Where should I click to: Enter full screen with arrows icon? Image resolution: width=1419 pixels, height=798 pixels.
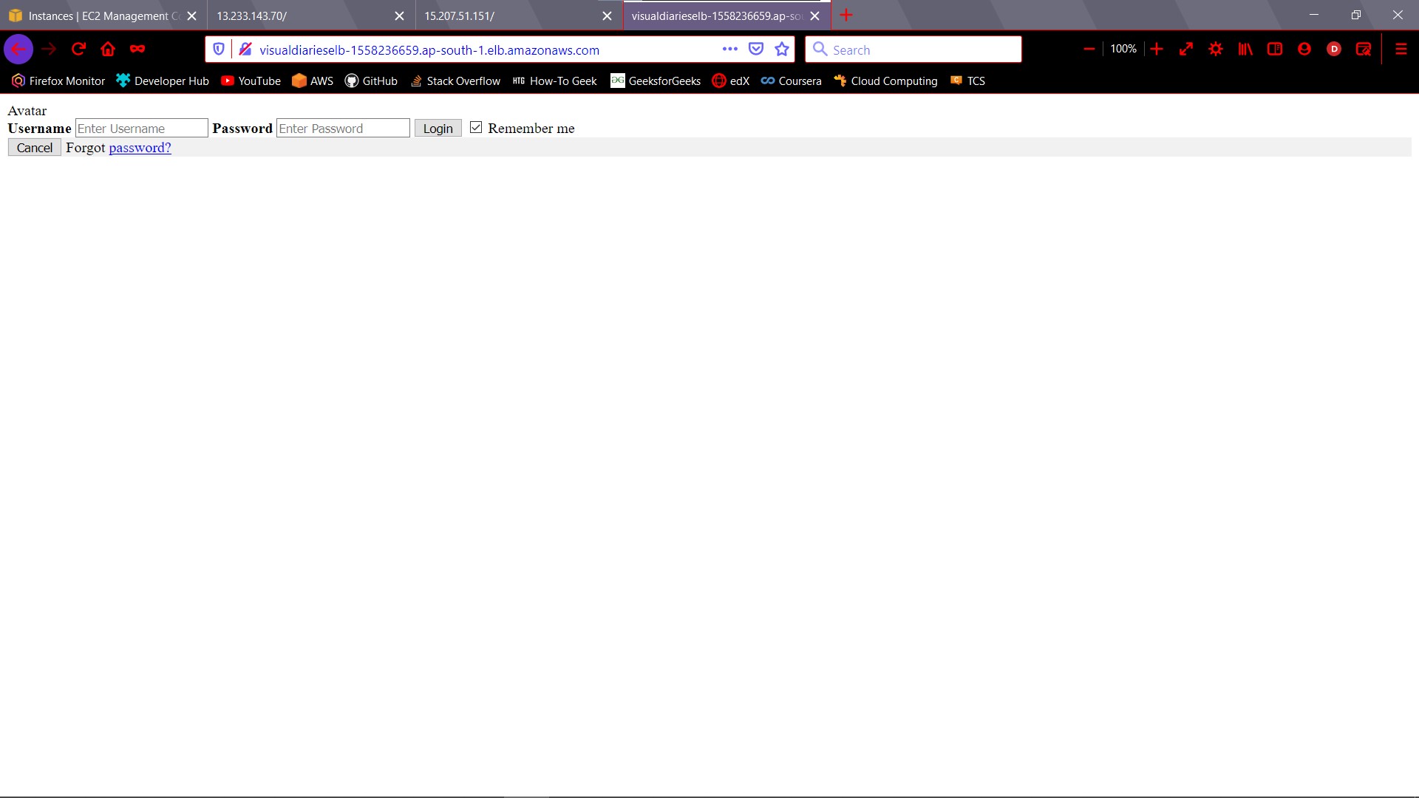click(x=1186, y=50)
